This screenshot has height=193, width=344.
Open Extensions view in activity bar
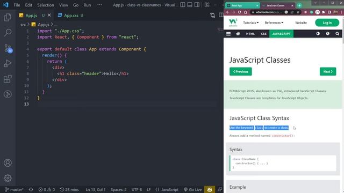(8, 79)
